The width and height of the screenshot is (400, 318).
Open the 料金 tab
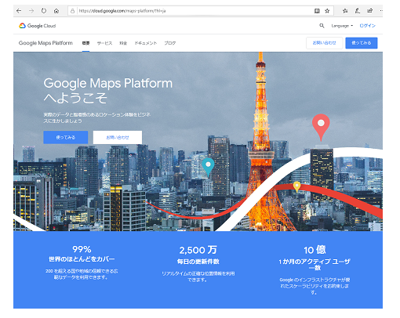(123, 43)
